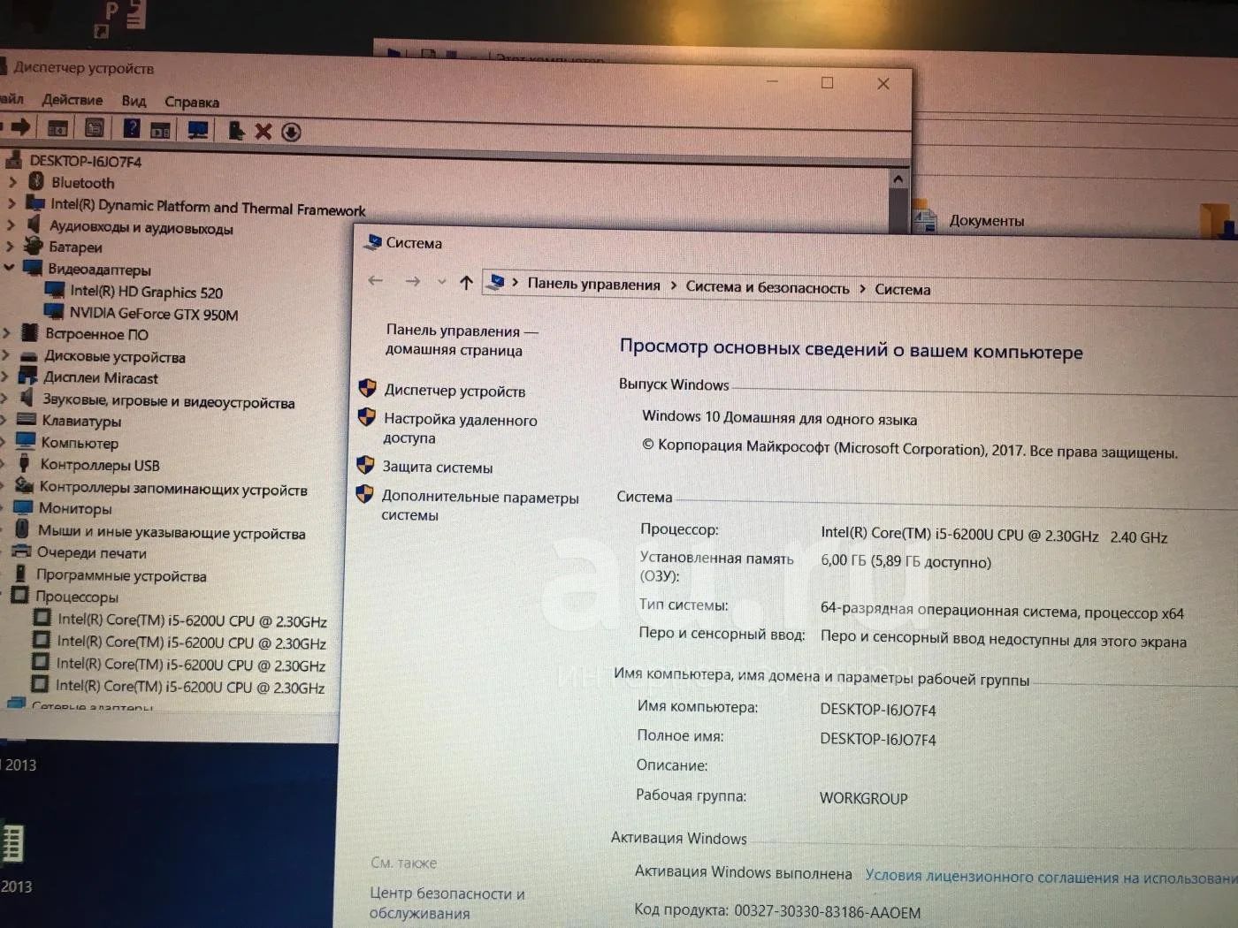
Task: Expand the Встроенное ПО node
Action: (x=7, y=332)
